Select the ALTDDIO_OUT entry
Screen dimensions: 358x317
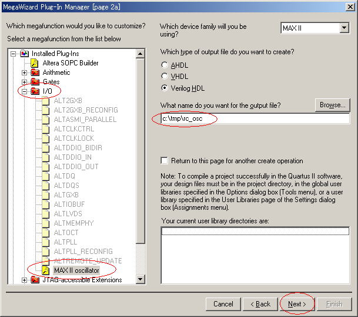[76, 167]
